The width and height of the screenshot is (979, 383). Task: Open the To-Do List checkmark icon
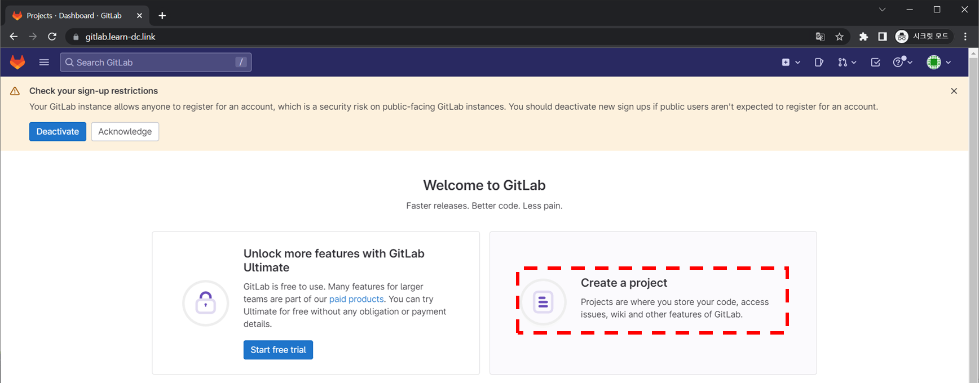pos(875,63)
